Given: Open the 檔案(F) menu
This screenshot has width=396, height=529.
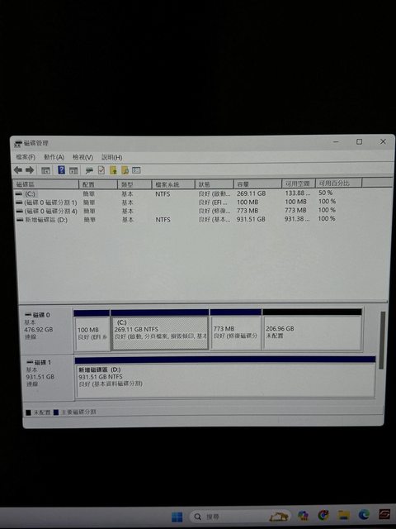Looking at the screenshot, I should [26, 157].
